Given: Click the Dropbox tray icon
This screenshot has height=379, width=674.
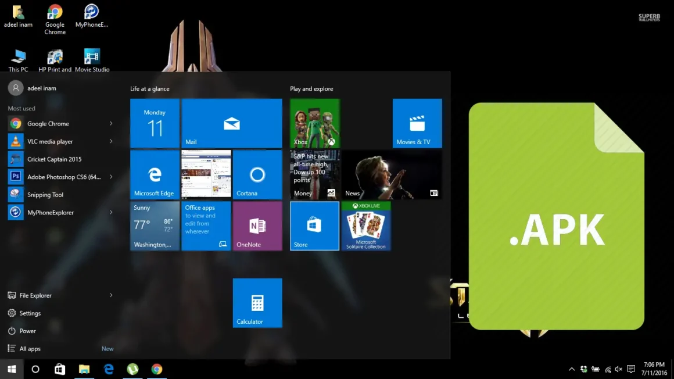Looking at the screenshot, I should coord(584,369).
